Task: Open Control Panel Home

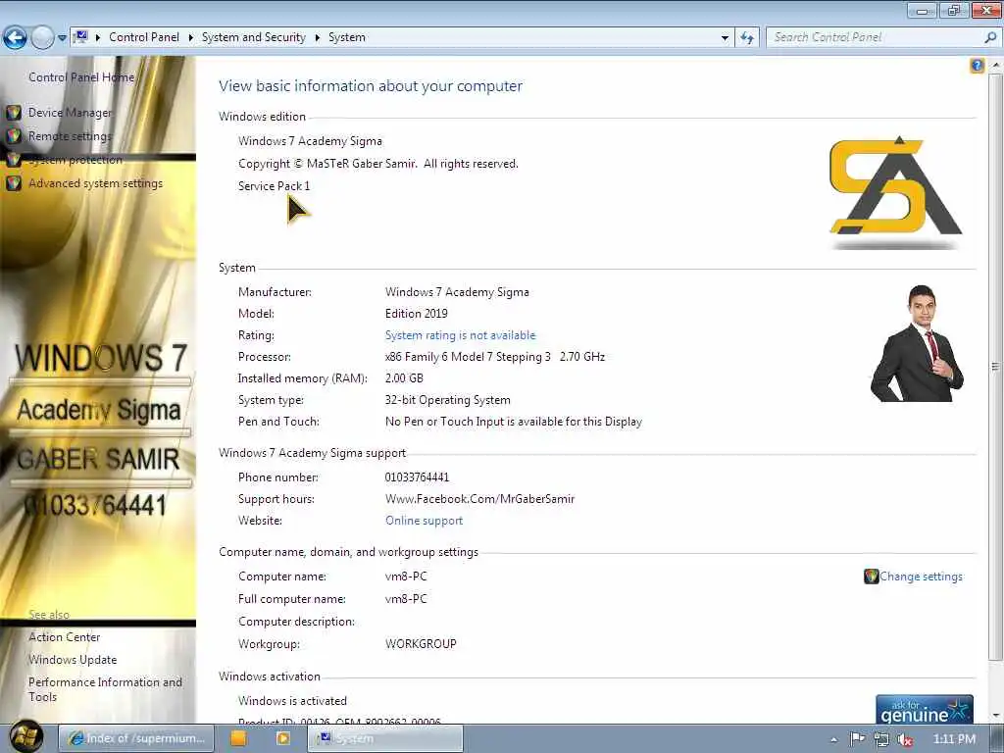Action: pos(81,77)
